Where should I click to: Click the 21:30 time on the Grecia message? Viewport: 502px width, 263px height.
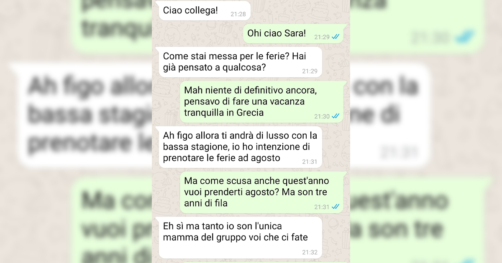click(x=322, y=116)
